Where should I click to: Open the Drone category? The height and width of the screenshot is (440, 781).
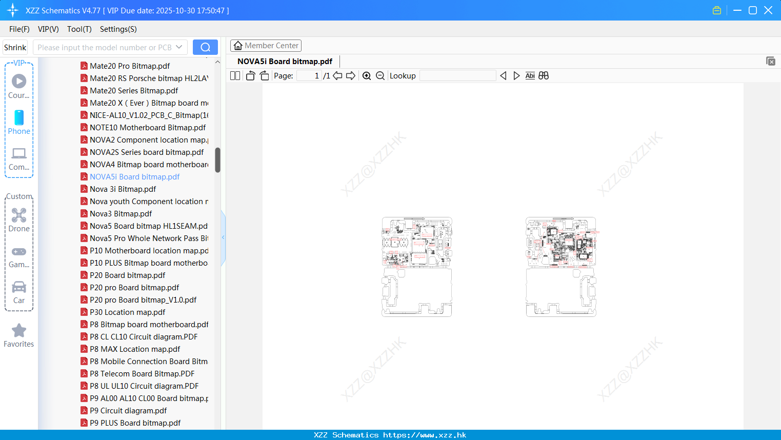tap(19, 220)
